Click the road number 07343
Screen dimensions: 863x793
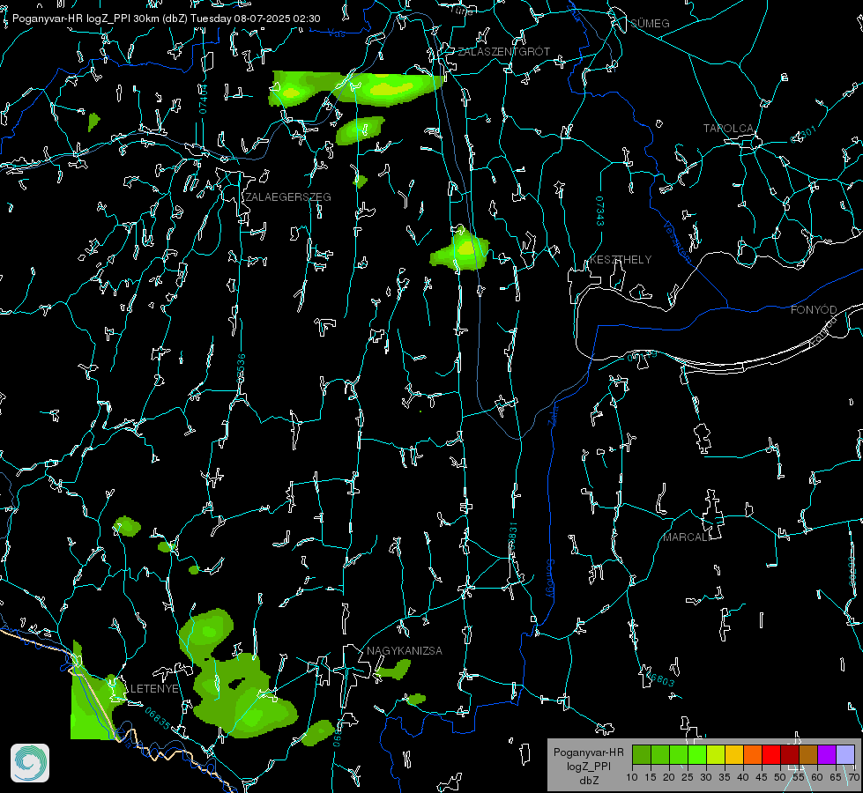(x=600, y=211)
